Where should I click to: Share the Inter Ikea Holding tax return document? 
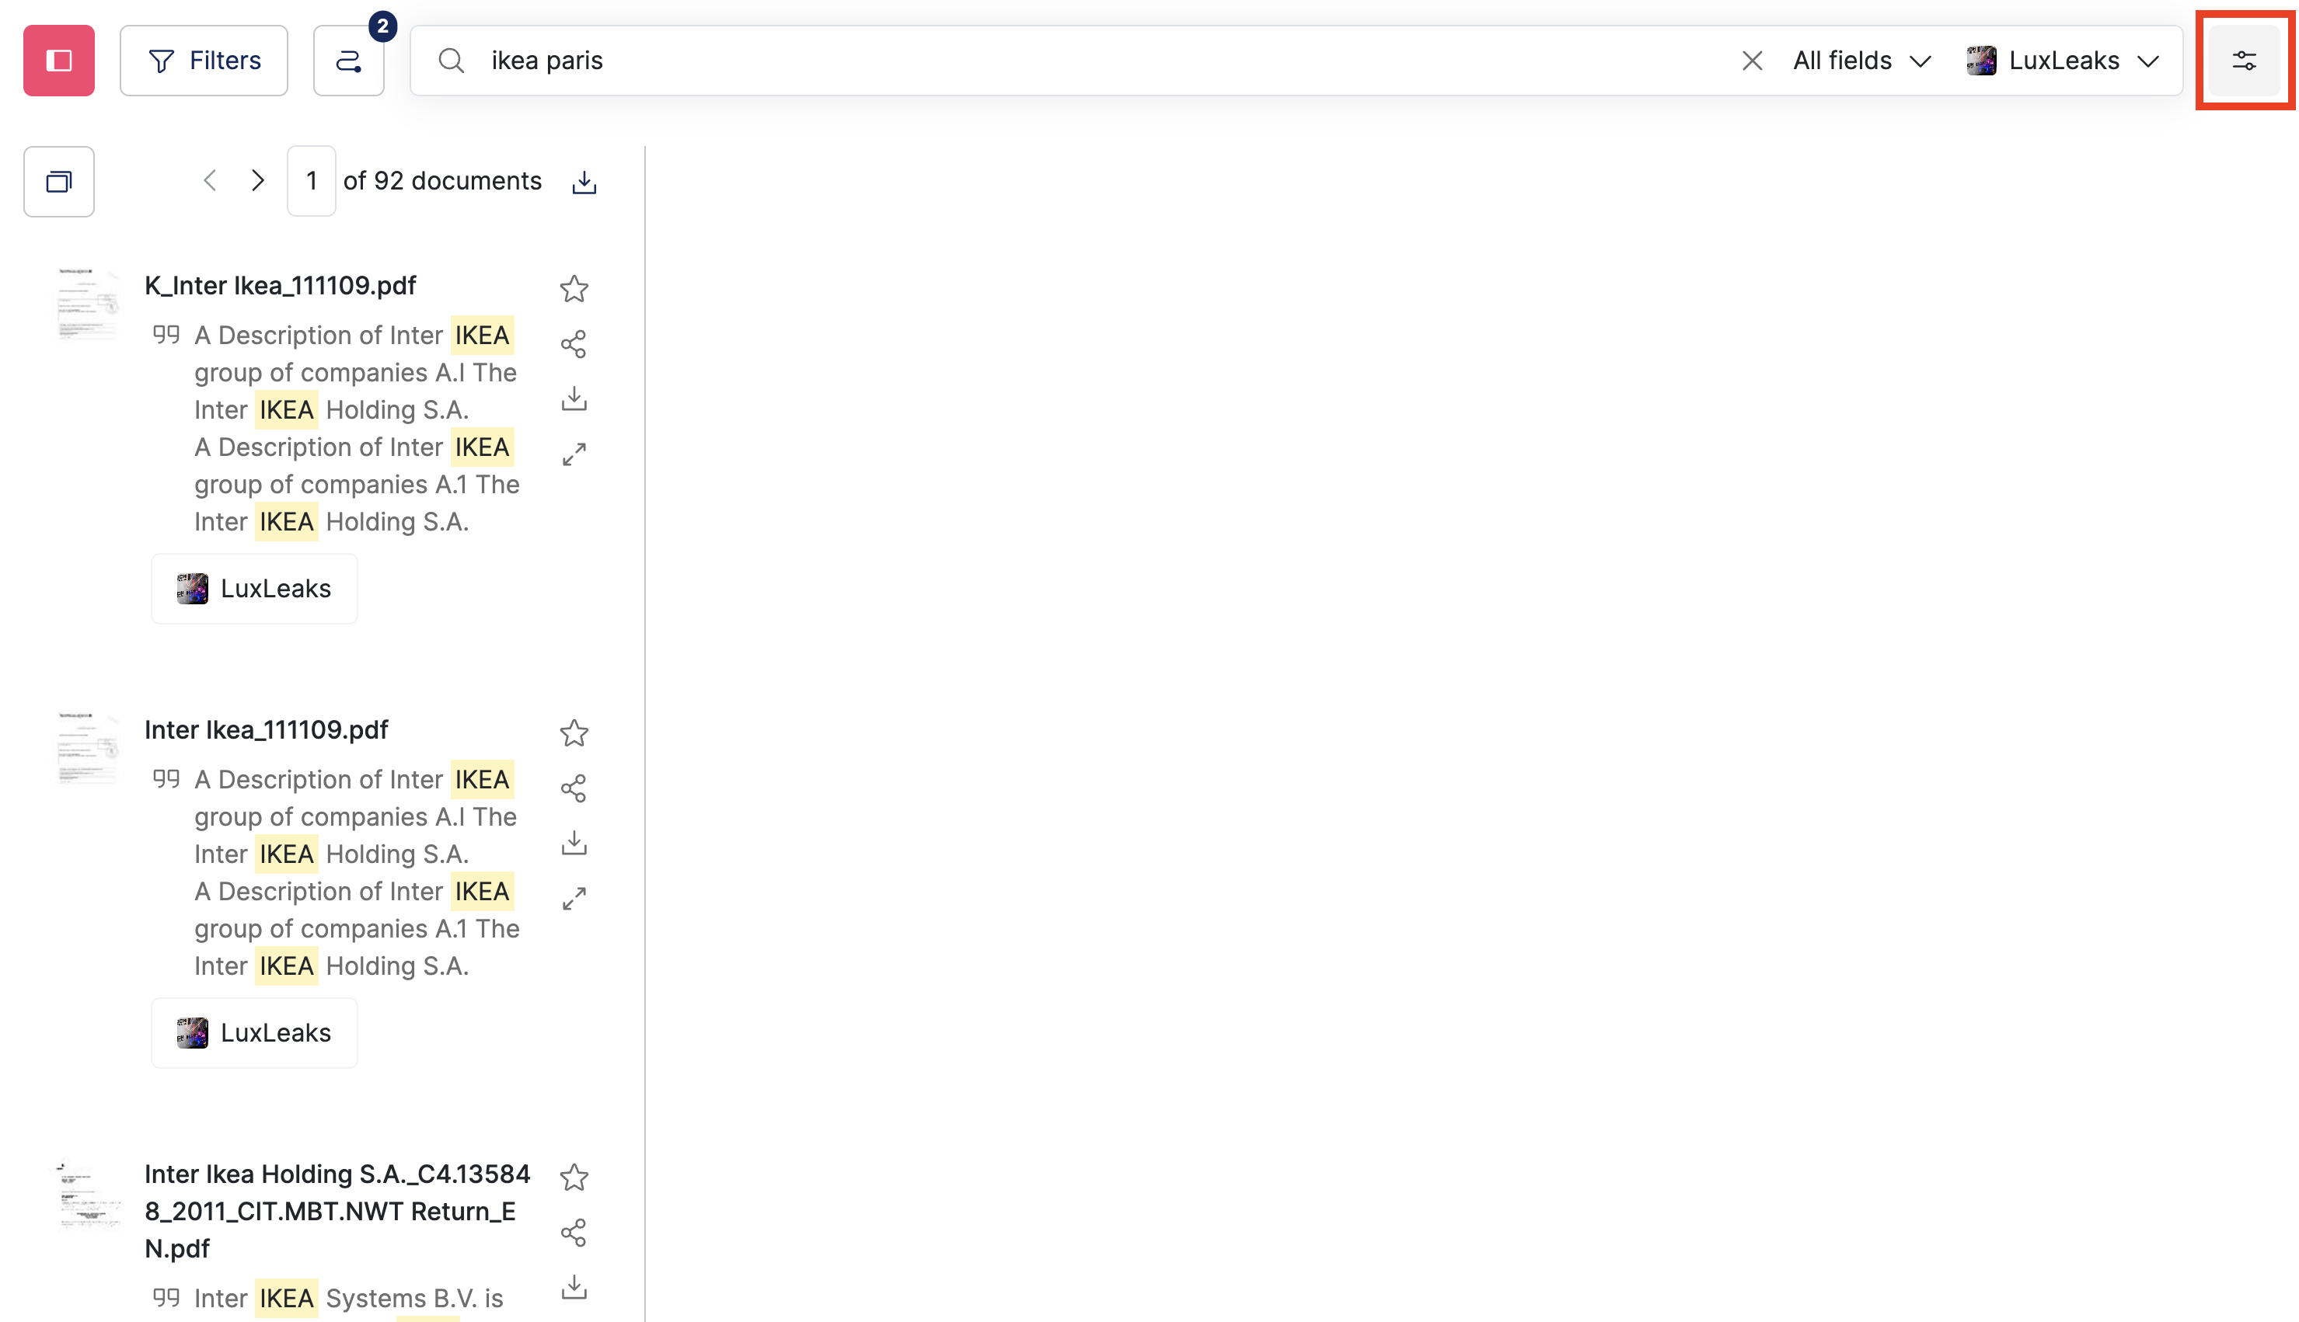[574, 1232]
